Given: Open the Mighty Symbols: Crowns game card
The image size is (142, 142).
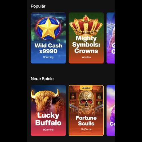Looking at the screenshot, I should (x=86, y=38).
